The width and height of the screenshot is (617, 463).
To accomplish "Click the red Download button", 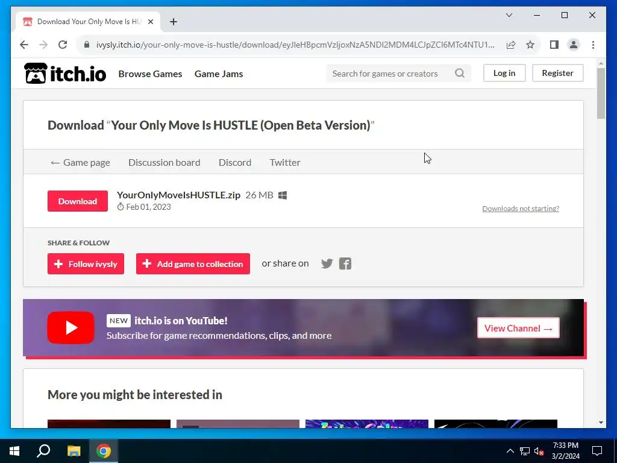I will (x=78, y=201).
